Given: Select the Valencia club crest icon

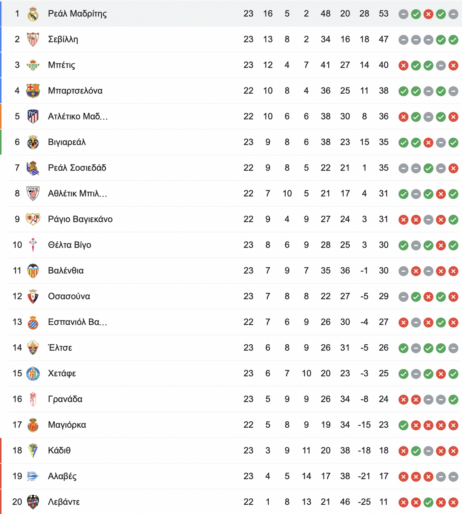Looking at the screenshot, I should [x=33, y=271].
